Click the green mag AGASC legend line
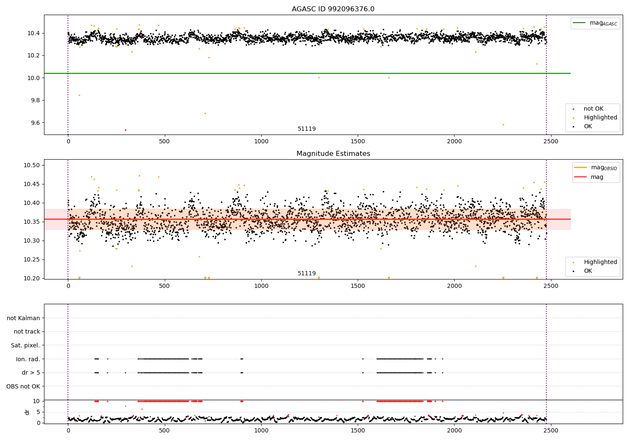The height and width of the screenshot is (440, 629). [x=579, y=23]
